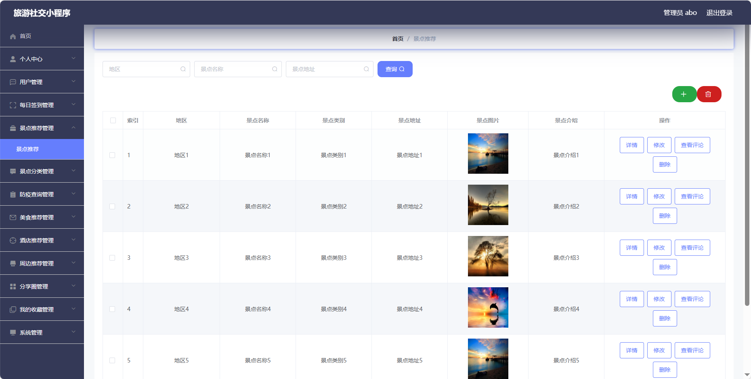This screenshot has height=379, width=751.
Task: Focus the 景点名称 search input
Action: 238,69
